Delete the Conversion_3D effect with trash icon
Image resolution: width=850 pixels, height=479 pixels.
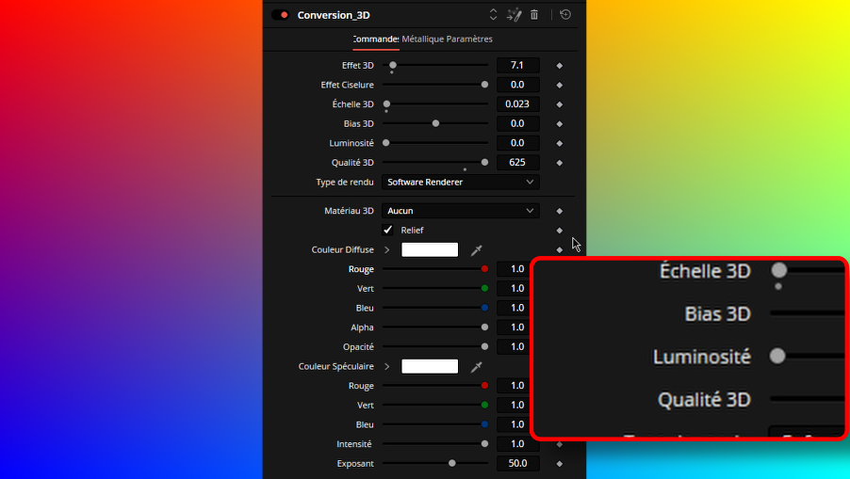[534, 15]
